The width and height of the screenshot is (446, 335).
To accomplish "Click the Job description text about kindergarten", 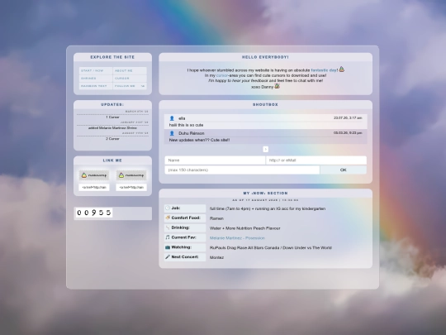I will [x=268, y=208].
